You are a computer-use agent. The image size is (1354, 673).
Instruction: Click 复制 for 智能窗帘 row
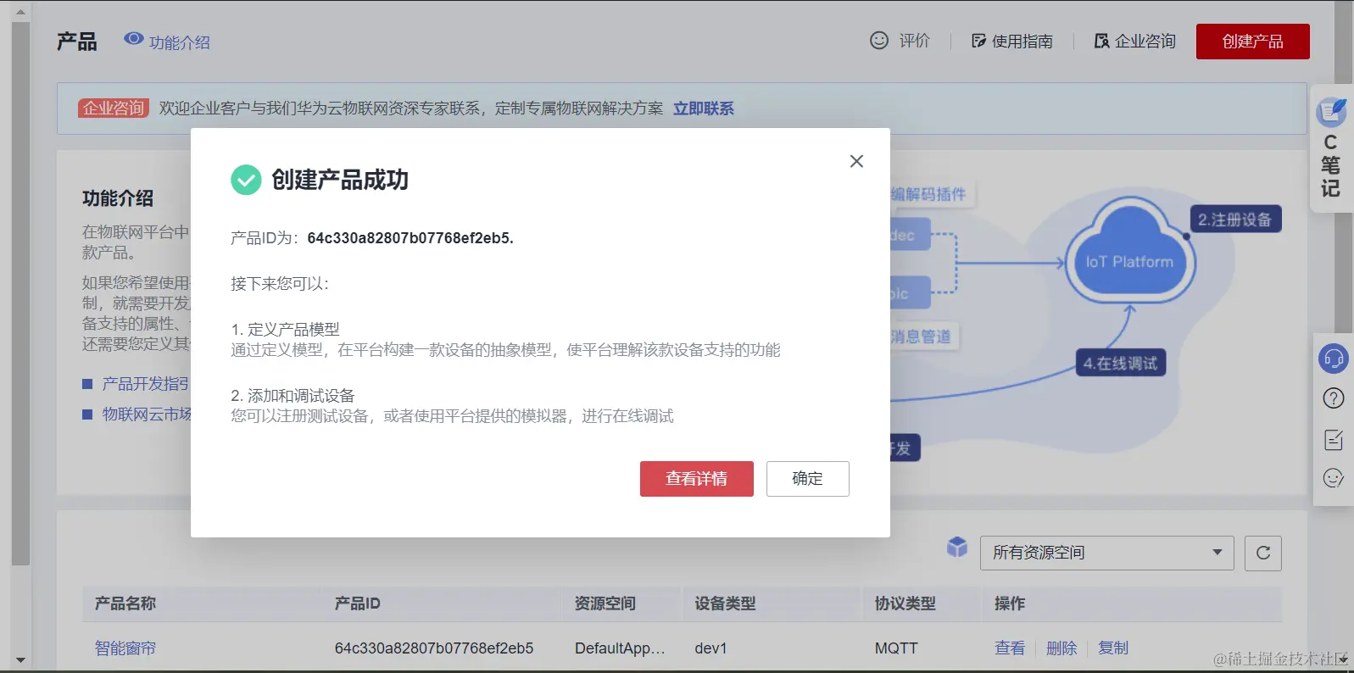click(x=1112, y=648)
